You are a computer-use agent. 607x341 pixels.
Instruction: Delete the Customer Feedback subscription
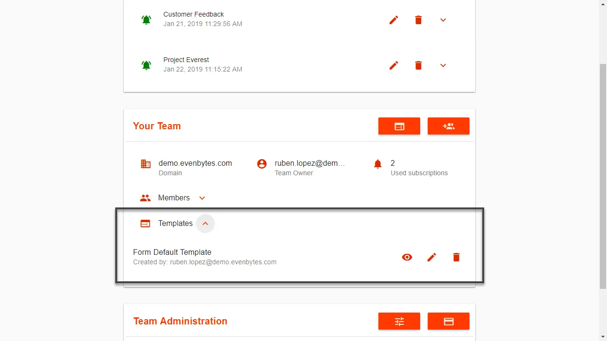(x=418, y=20)
